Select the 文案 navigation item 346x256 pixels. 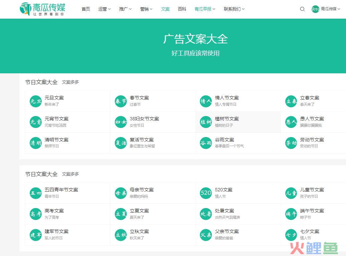tap(165, 9)
